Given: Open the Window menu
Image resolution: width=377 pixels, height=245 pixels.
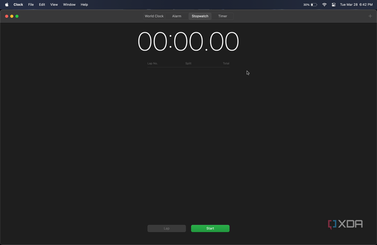Looking at the screenshot, I should [x=69, y=5].
